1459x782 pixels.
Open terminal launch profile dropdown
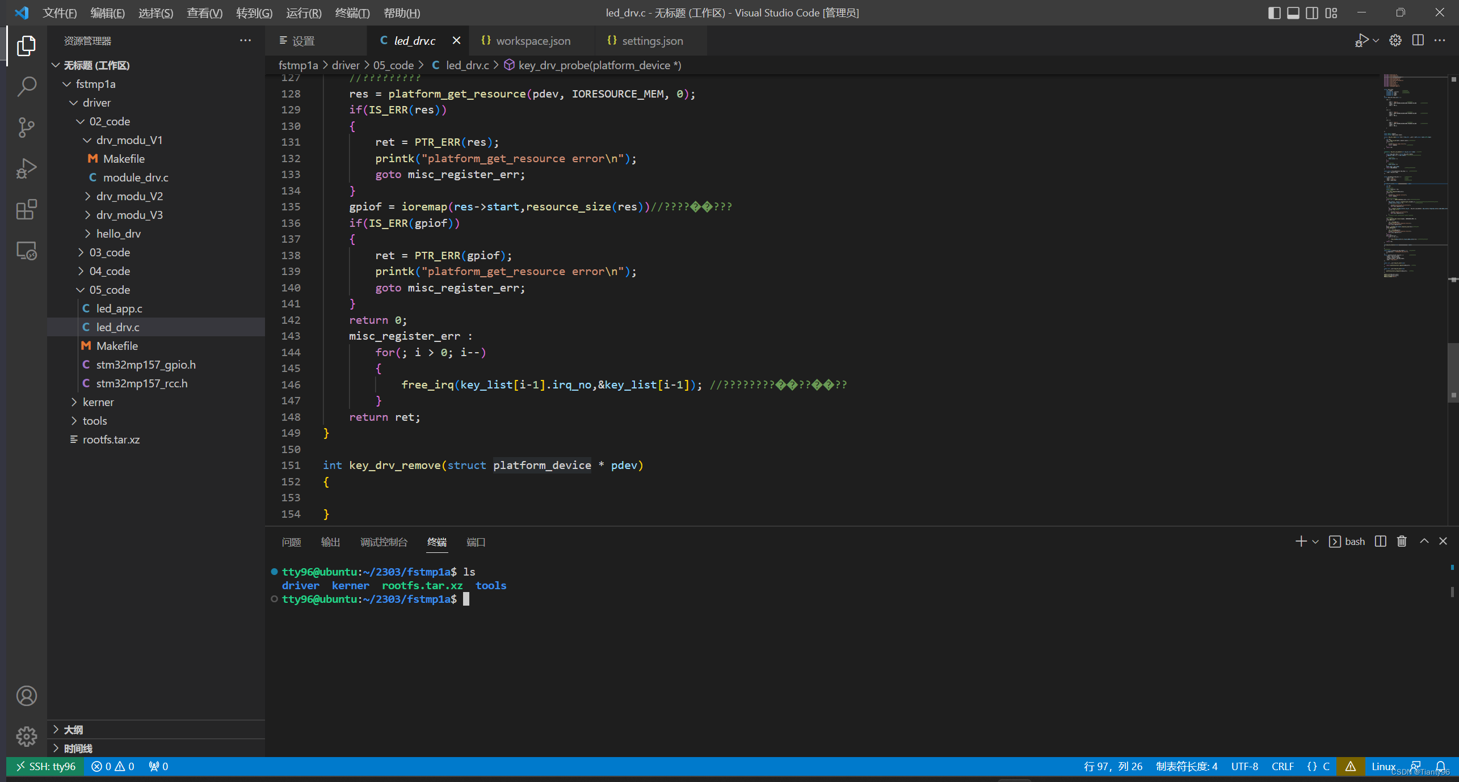pyautogui.click(x=1315, y=542)
